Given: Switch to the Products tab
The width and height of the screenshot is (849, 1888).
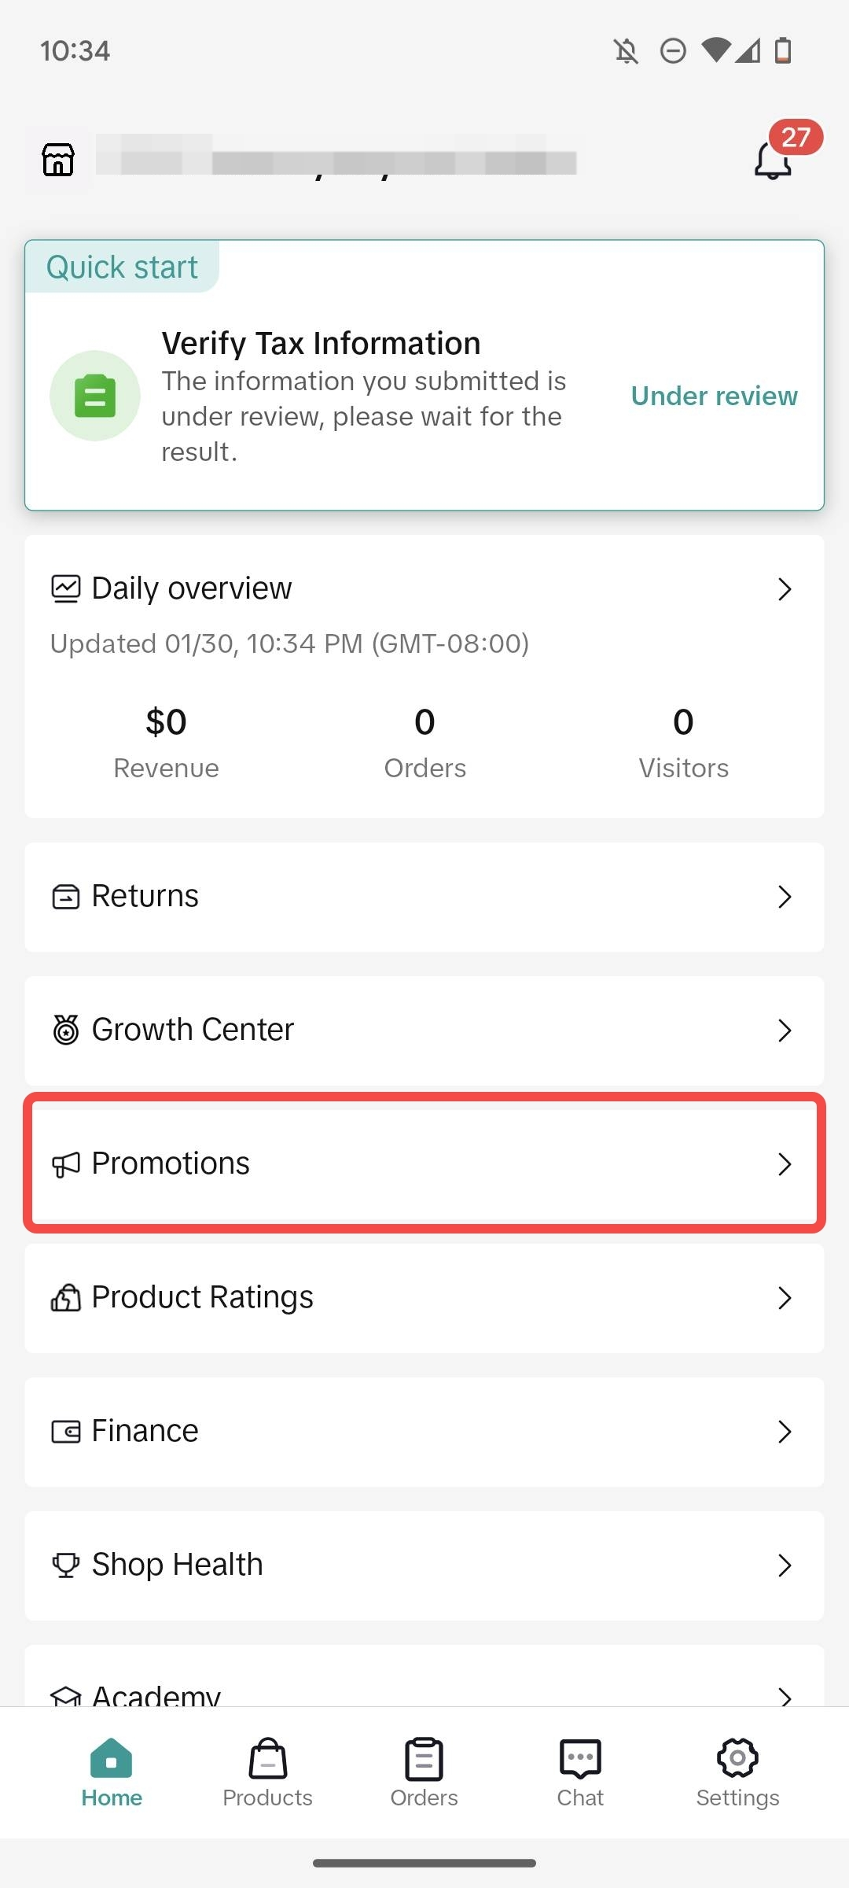Looking at the screenshot, I should click(x=267, y=1773).
